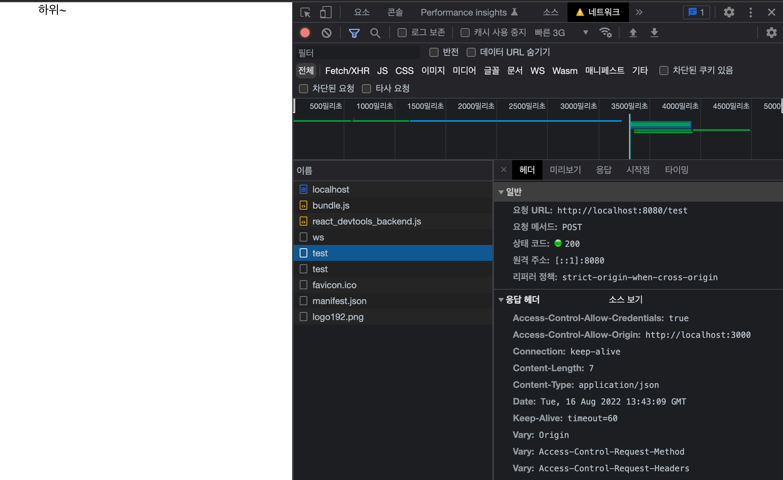Open network conditions via the Wi-Fi gear icon
783x480 pixels.
605,33
